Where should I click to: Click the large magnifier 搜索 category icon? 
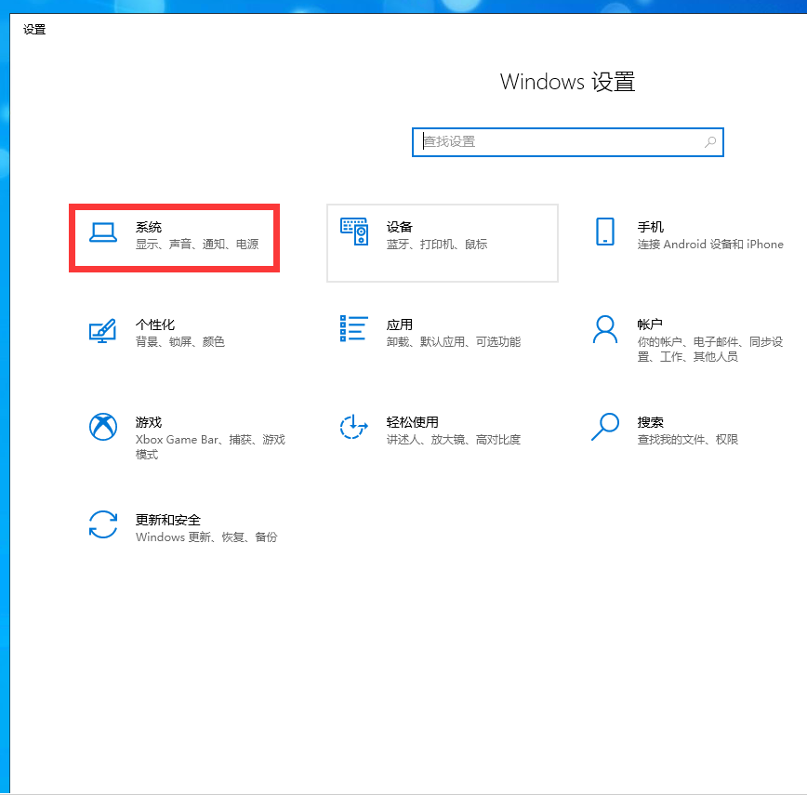click(x=605, y=427)
